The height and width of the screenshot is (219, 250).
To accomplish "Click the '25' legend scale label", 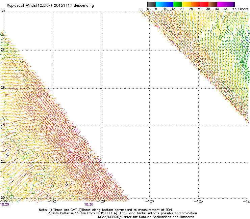I will (191, 9).
